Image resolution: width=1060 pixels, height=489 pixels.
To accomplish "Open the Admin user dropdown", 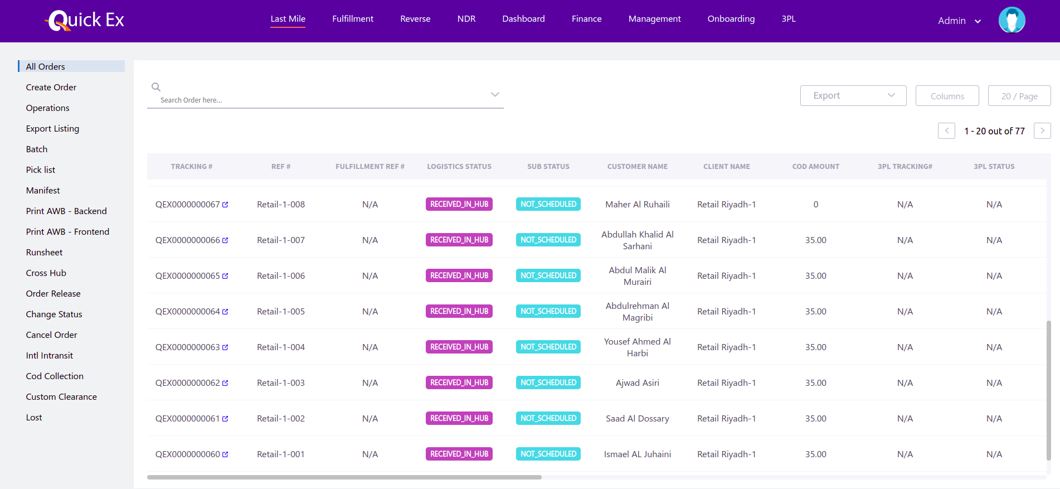I will [959, 21].
